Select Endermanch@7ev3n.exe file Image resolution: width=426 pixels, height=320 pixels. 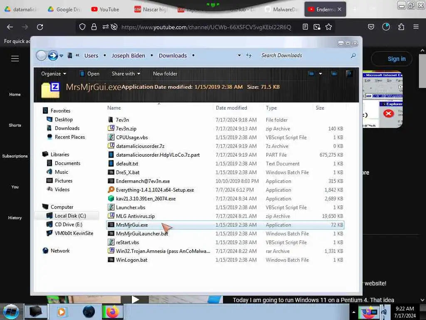click(x=143, y=181)
